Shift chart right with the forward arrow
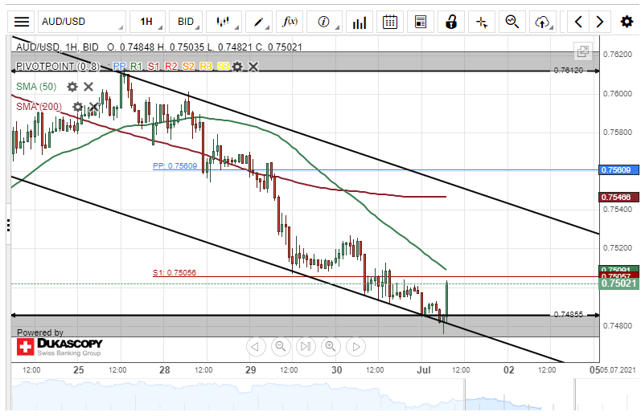Viewport: 641px width, 416px height. pos(599,22)
